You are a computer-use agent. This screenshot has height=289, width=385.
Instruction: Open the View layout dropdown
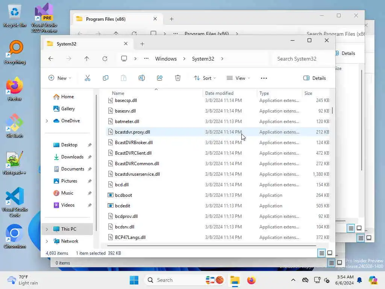tap(238, 78)
